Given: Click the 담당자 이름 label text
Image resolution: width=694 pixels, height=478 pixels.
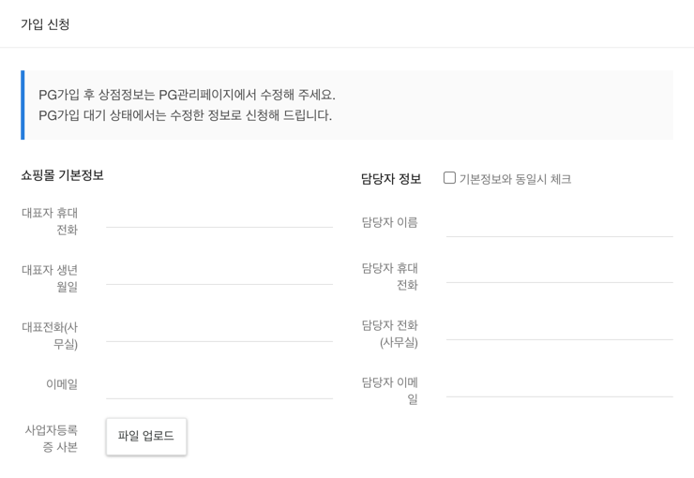Looking at the screenshot, I should pyautogui.click(x=389, y=223).
